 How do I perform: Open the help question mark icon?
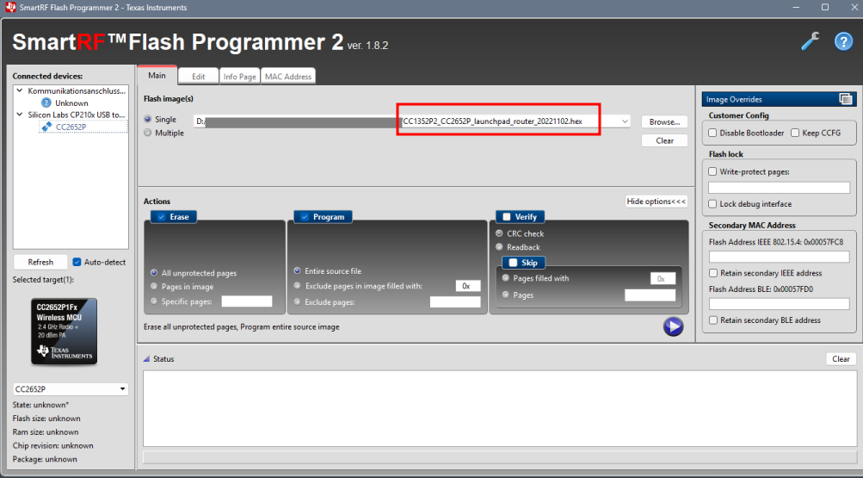coord(843,41)
